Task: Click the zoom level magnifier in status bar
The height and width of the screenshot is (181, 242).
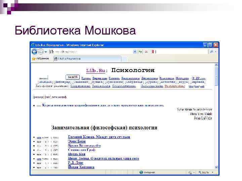Action: coord(200,172)
